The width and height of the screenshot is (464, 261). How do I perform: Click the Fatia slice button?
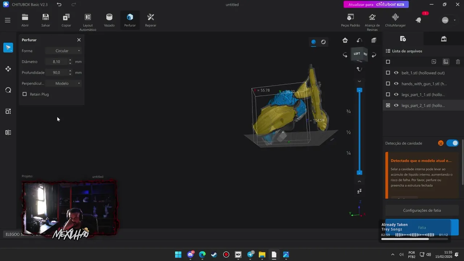pos(422,228)
